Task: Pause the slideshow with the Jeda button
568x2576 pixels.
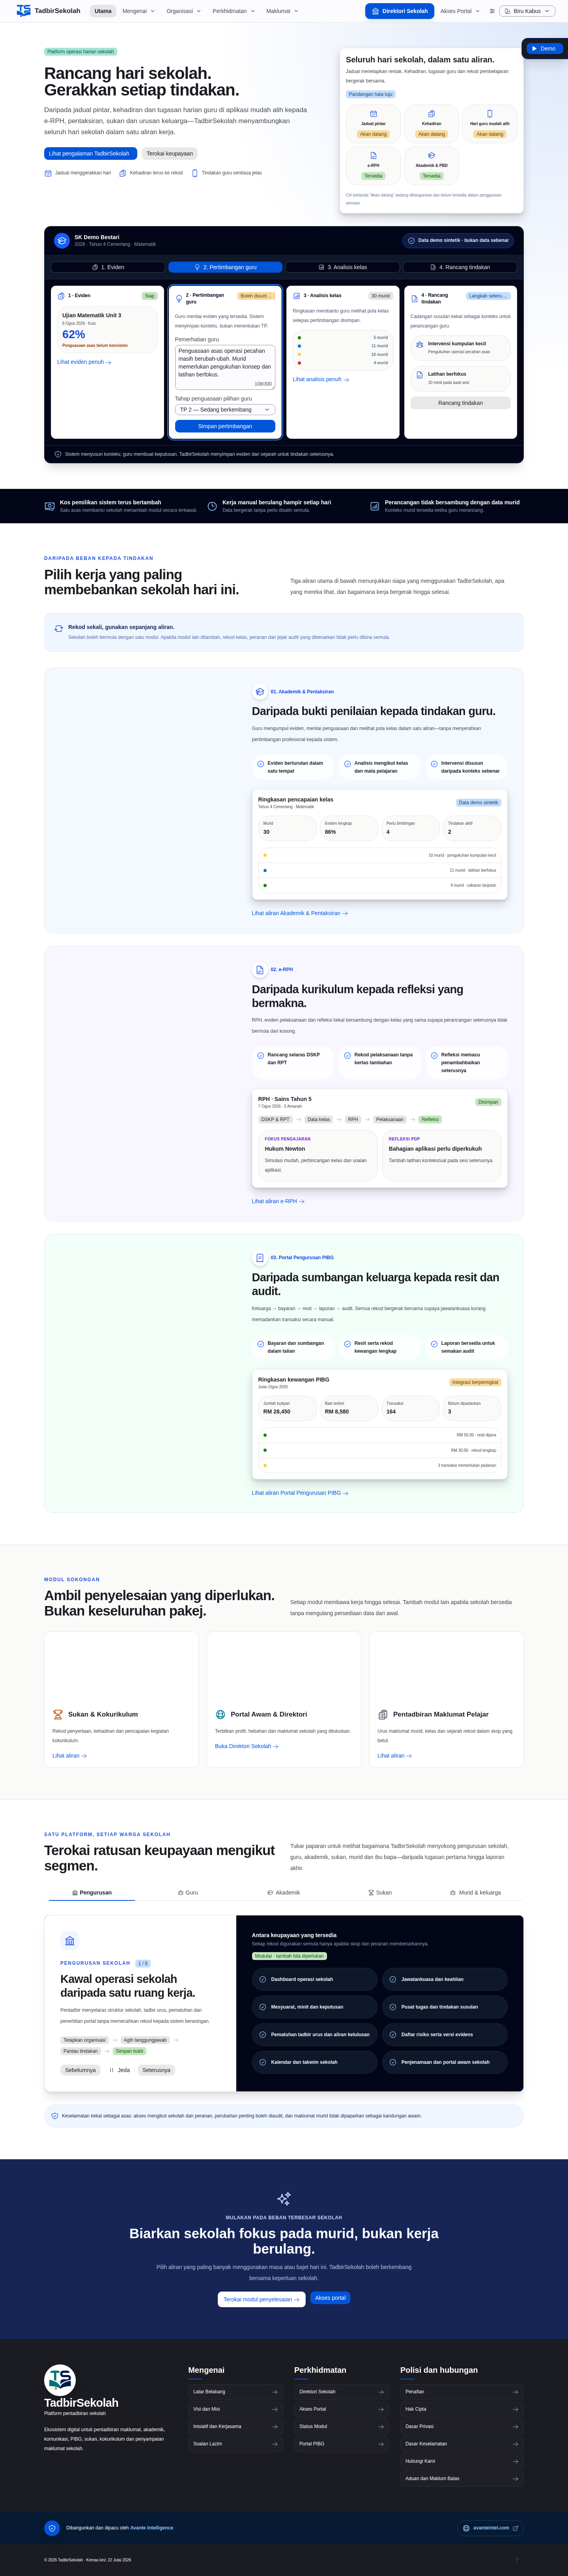Action: click(120, 2070)
